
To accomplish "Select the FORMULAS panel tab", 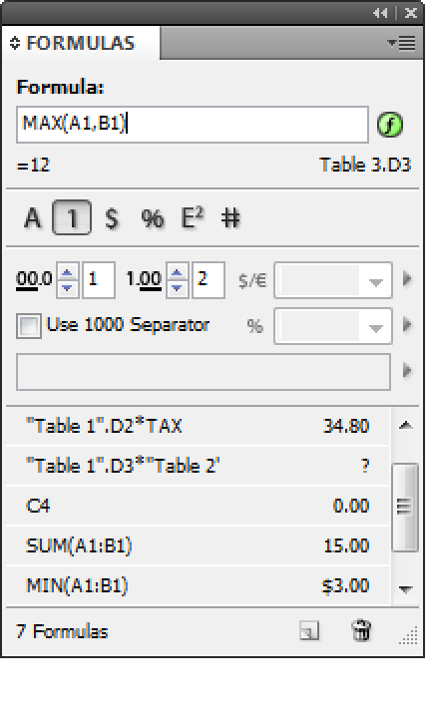I will click(81, 43).
